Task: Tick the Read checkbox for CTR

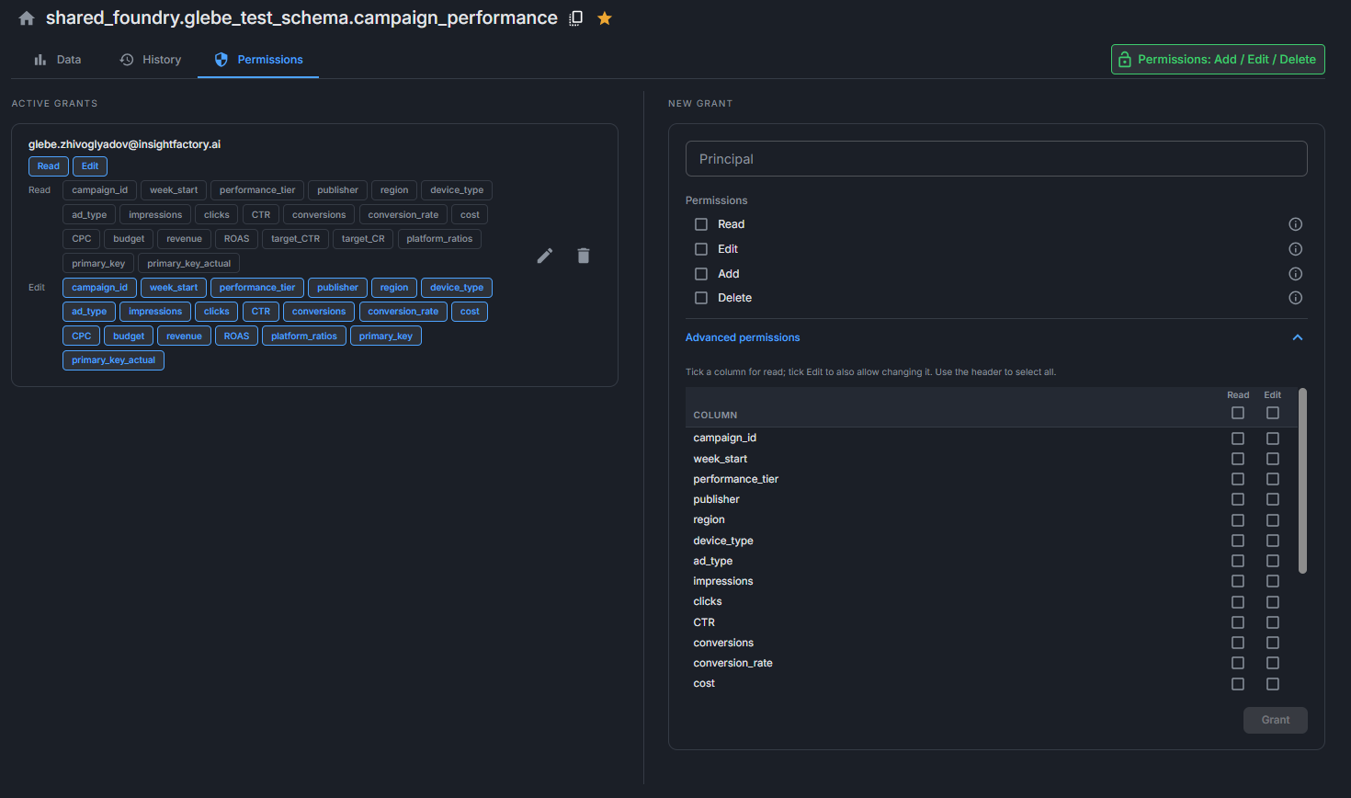Action: (1238, 622)
